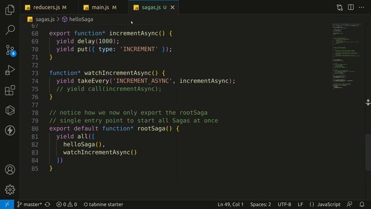Click 'yield all([' on line 81

75,136
